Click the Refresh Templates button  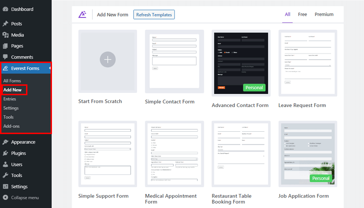(154, 14)
